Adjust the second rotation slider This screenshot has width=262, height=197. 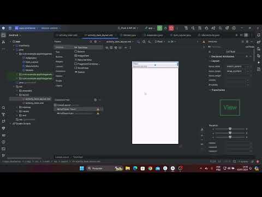click(x=230, y=133)
